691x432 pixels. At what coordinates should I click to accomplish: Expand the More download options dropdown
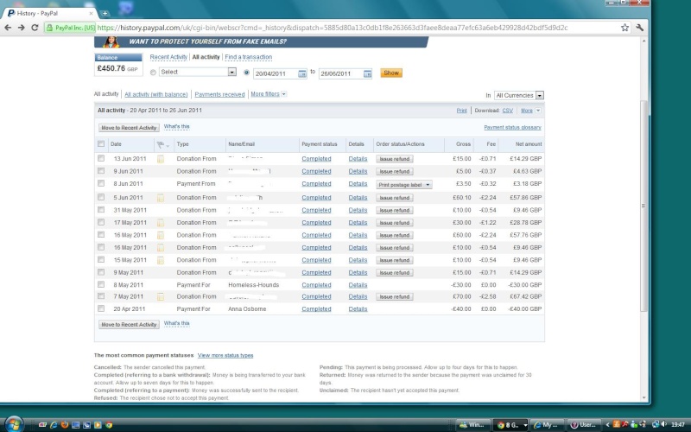pos(530,111)
